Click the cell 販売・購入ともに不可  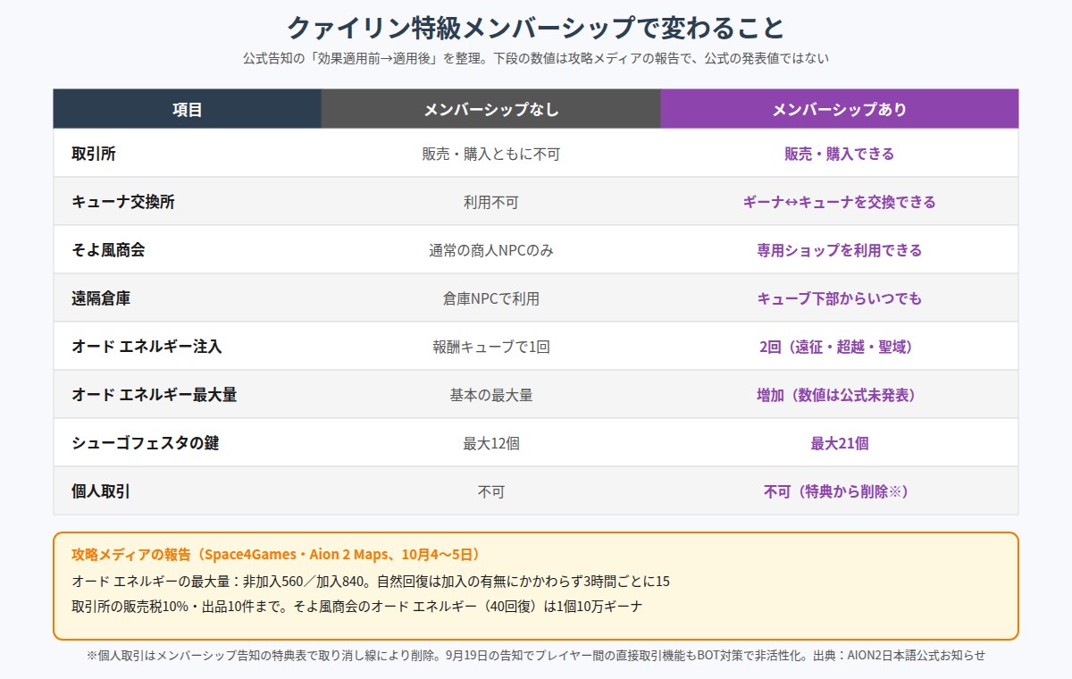tap(491, 154)
